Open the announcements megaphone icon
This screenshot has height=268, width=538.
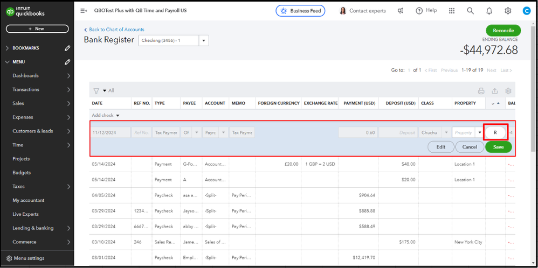[401, 11]
